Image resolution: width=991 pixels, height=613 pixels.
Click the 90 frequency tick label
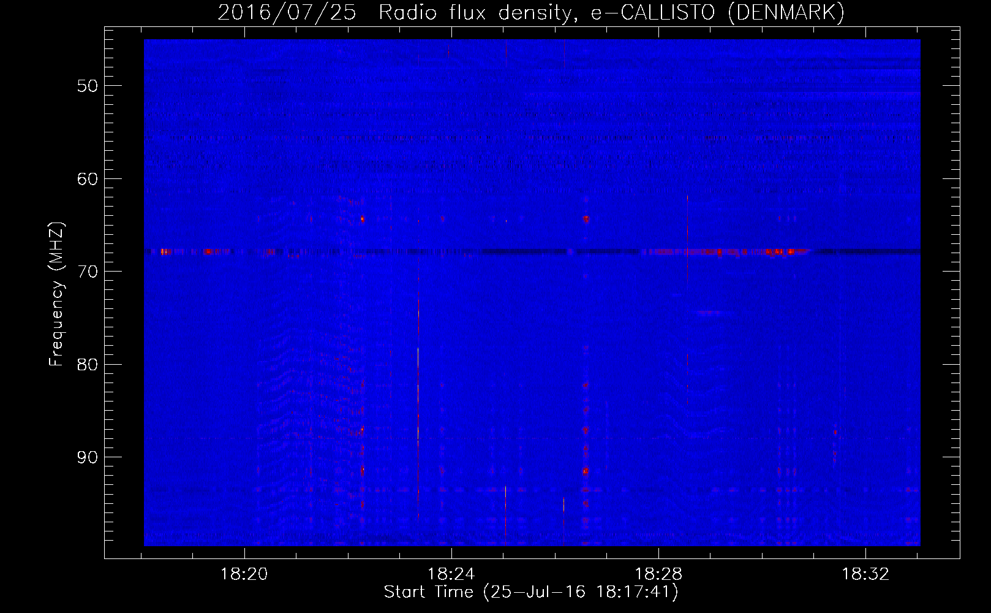pyautogui.click(x=88, y=457)
